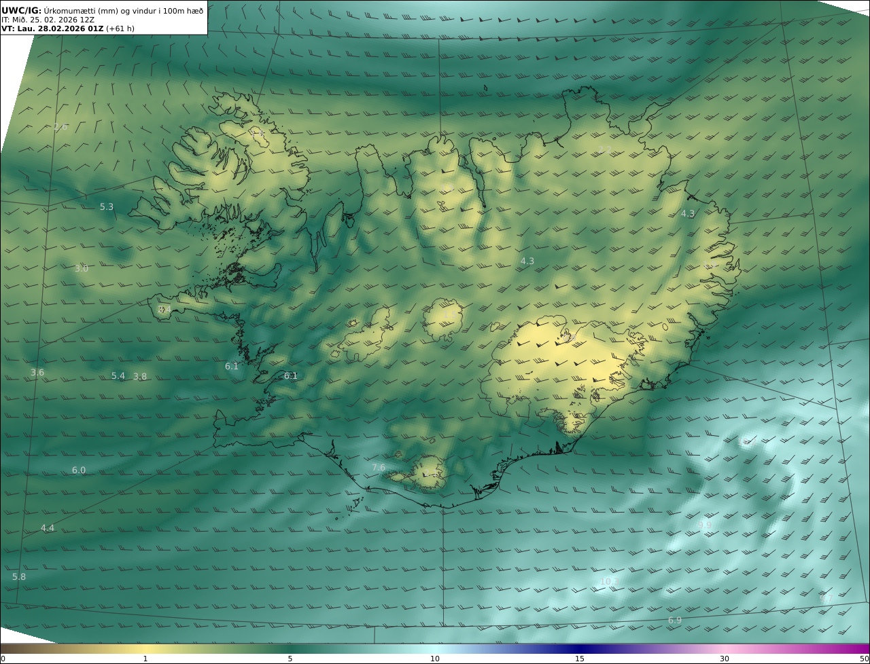Click the colour scale tick label '10'

[x=435, y=659]
